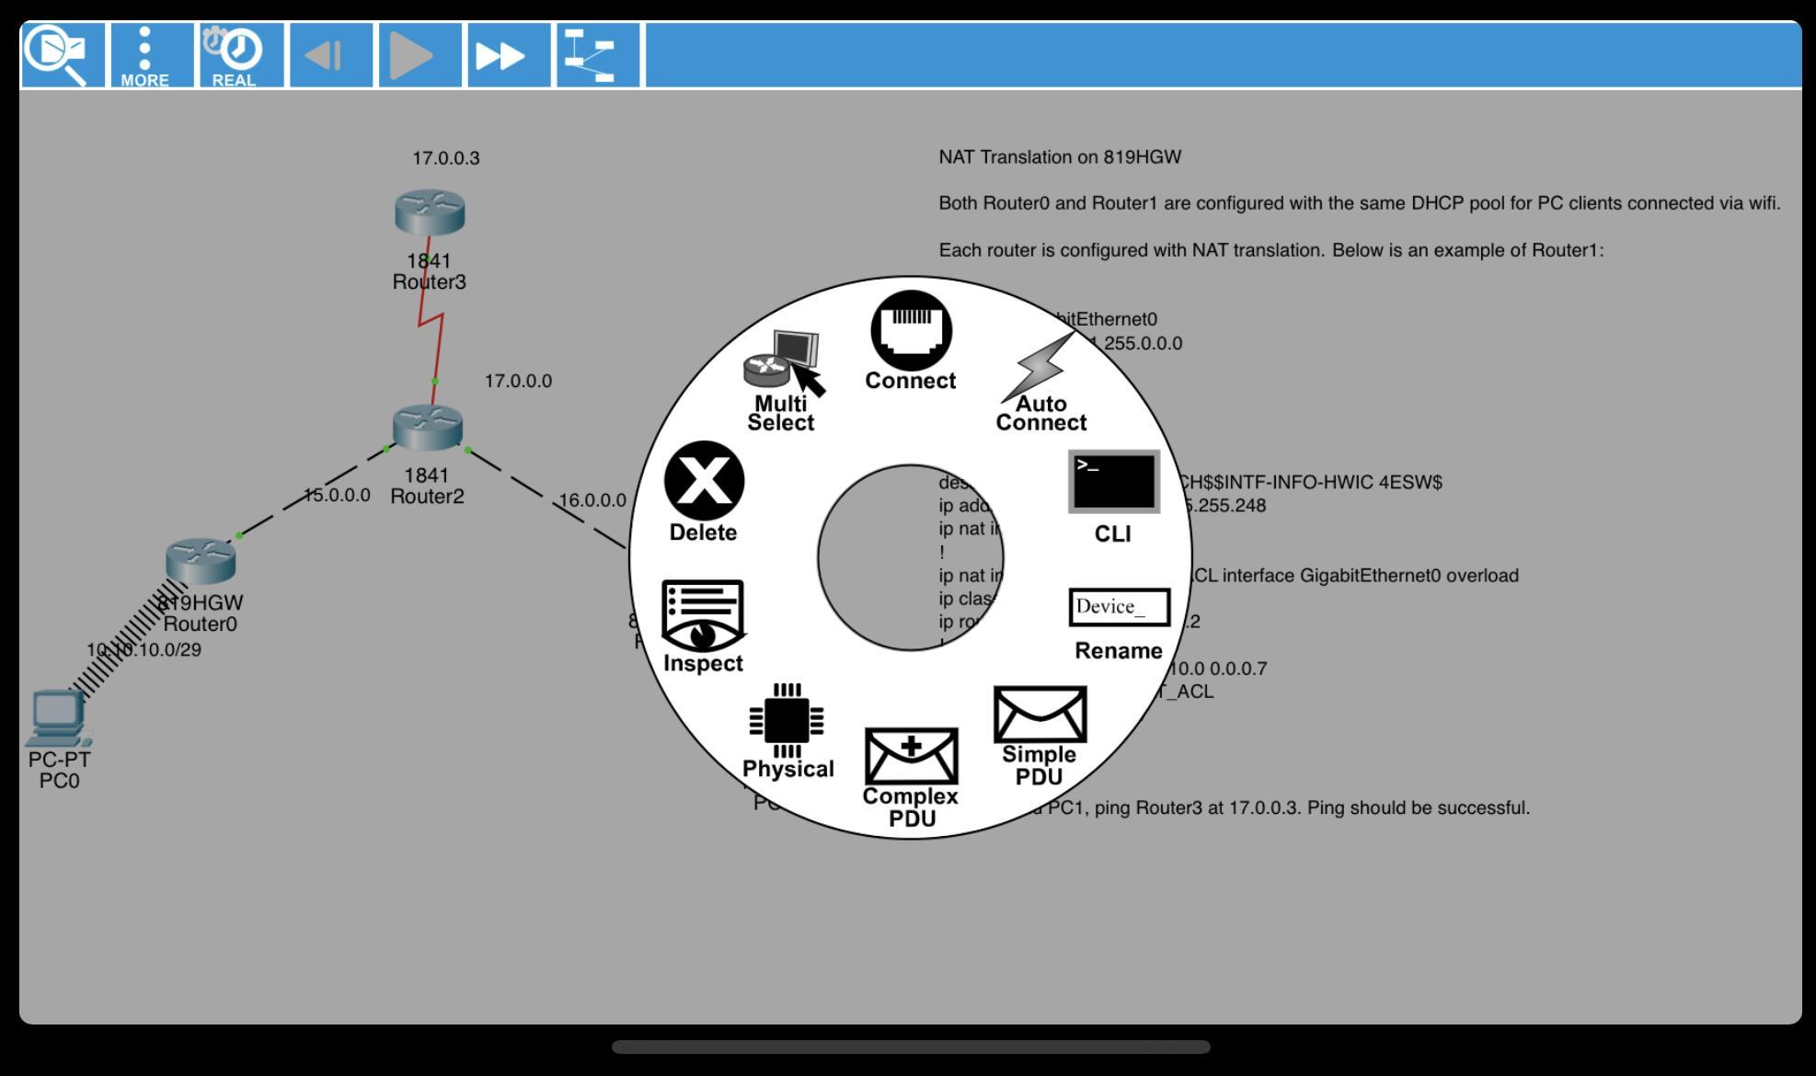The width and height of the screenshot is (1816, 1076).
Task: Click the 16.0.0.0 network label
Action: click(592, 500)
